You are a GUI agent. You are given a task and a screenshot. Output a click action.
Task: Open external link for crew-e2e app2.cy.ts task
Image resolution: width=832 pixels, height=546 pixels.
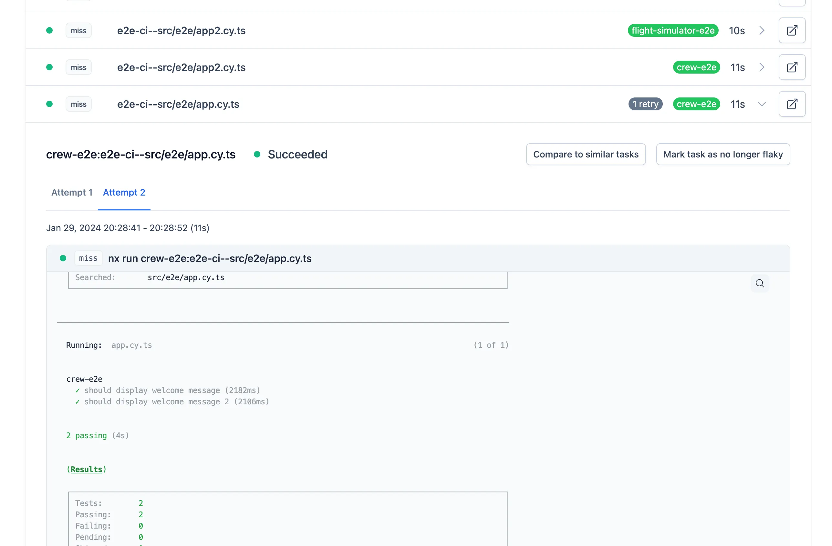(x=792, y=67)
